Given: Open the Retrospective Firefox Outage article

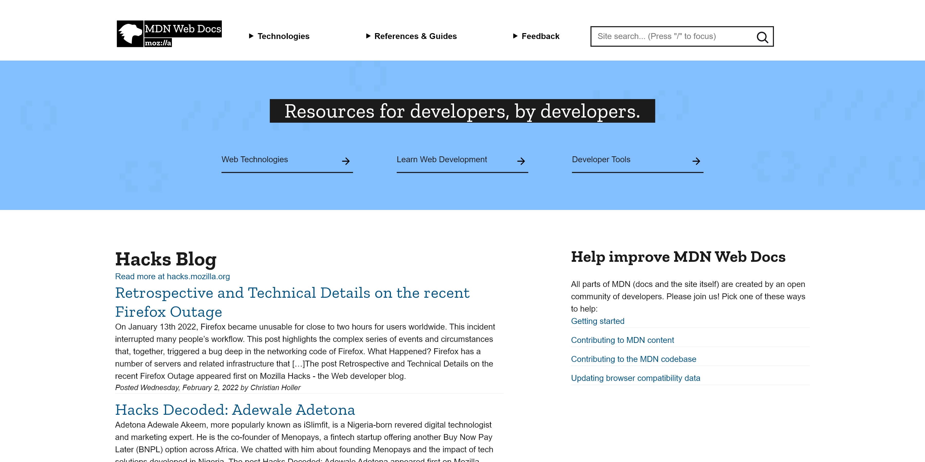Looking at the screenshot, I should coord(292,302).
